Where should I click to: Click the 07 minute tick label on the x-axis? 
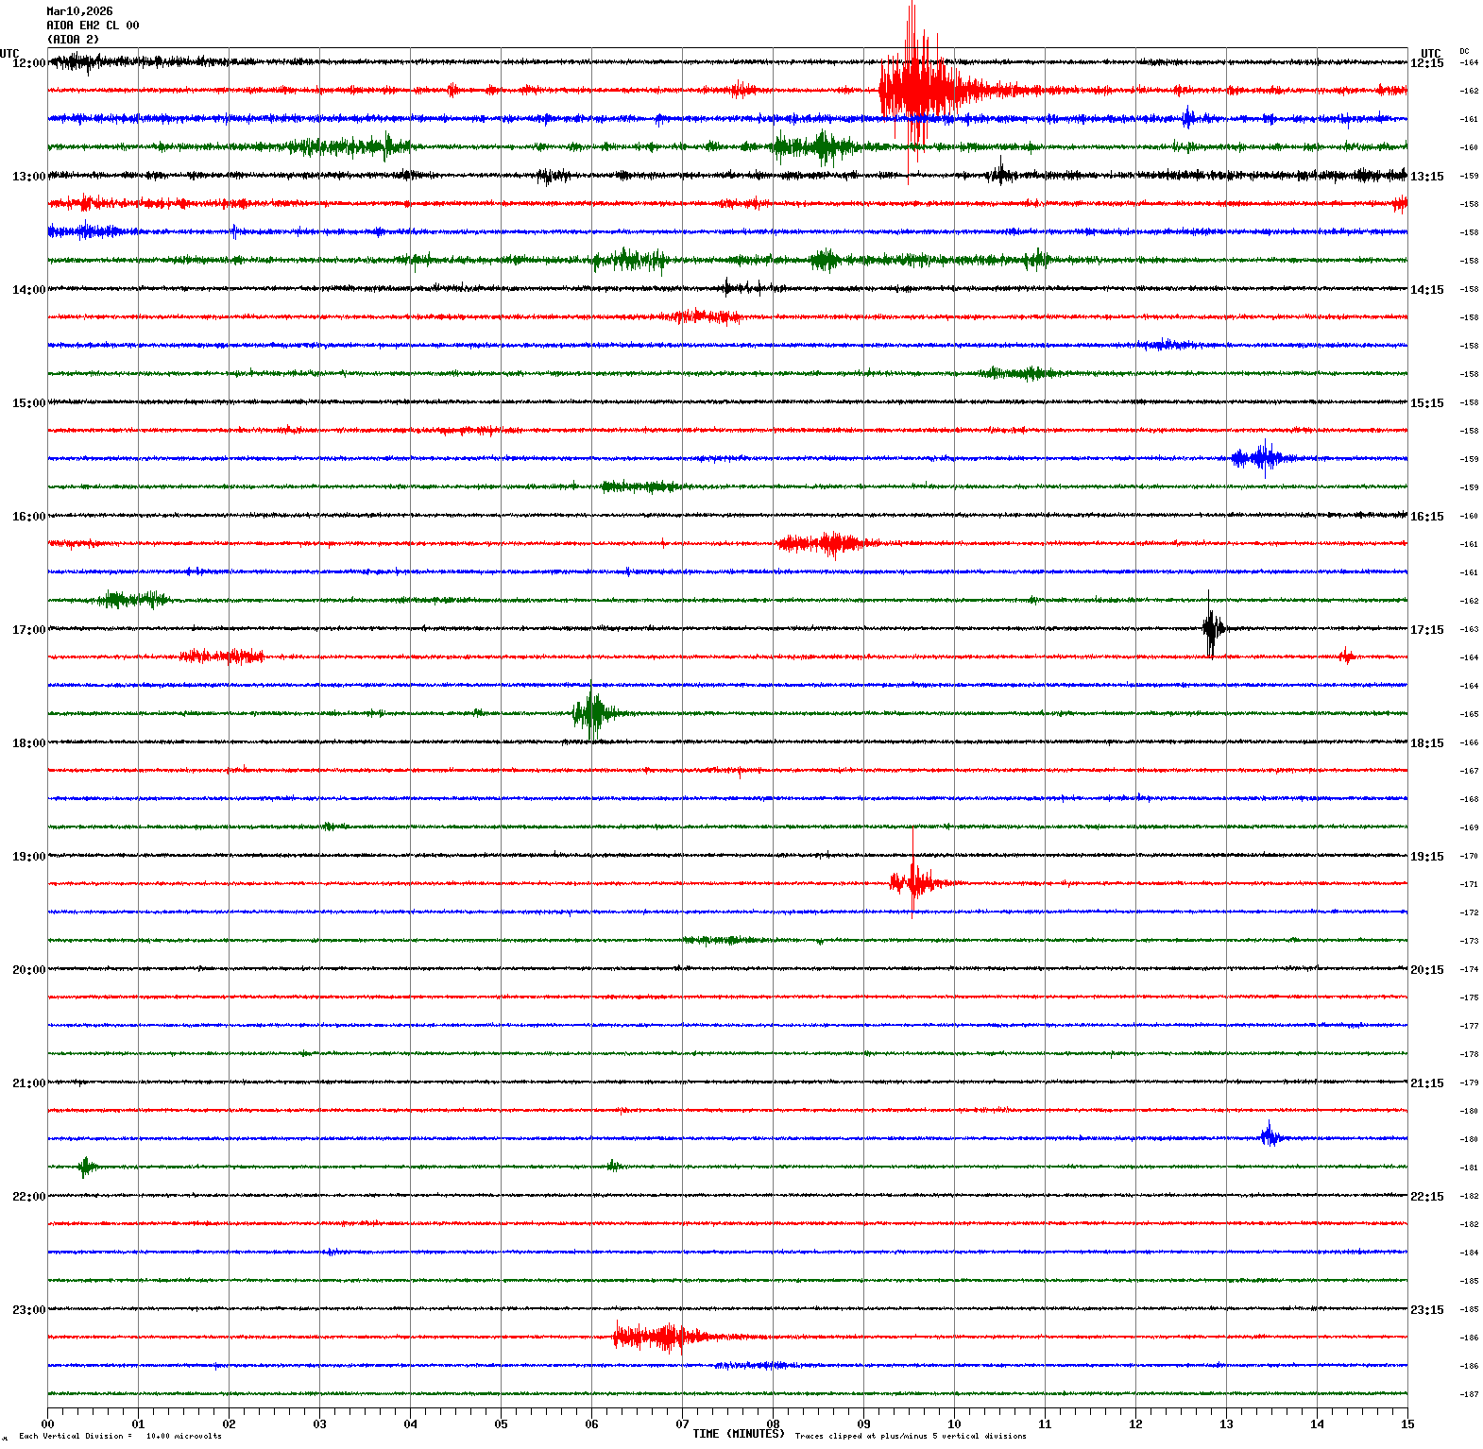(682, 1424)
